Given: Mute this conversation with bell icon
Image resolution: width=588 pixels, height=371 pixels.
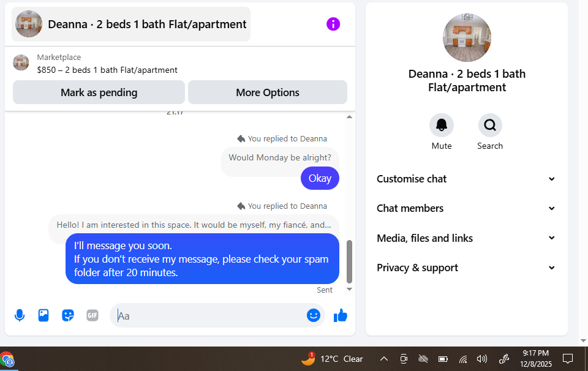Looking at the screenshot, I should pos(442,125).
